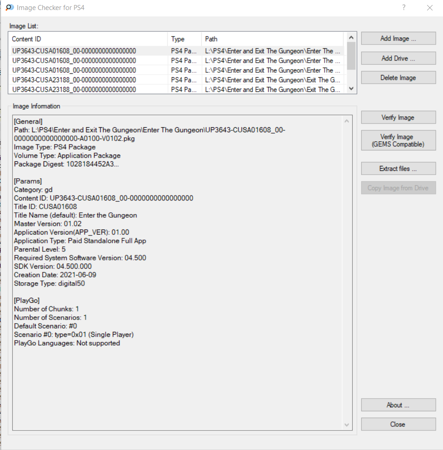Open the About dialog

tap(399, 405)
